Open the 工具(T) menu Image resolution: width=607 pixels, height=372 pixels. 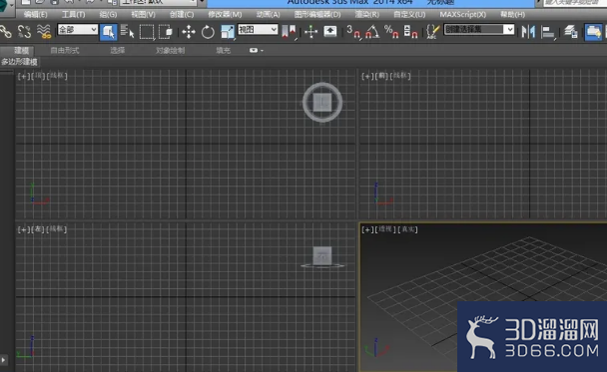click(x=73, y=15)
